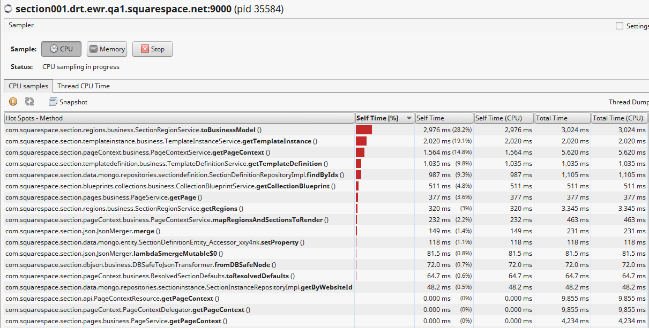Click the 5,620 ms Total Time cell
This screenshot has height=328, width=649.
tap(563, 152)
